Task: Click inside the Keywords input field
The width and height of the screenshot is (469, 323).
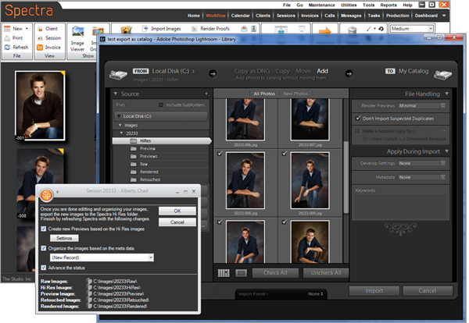Action: 400,207
